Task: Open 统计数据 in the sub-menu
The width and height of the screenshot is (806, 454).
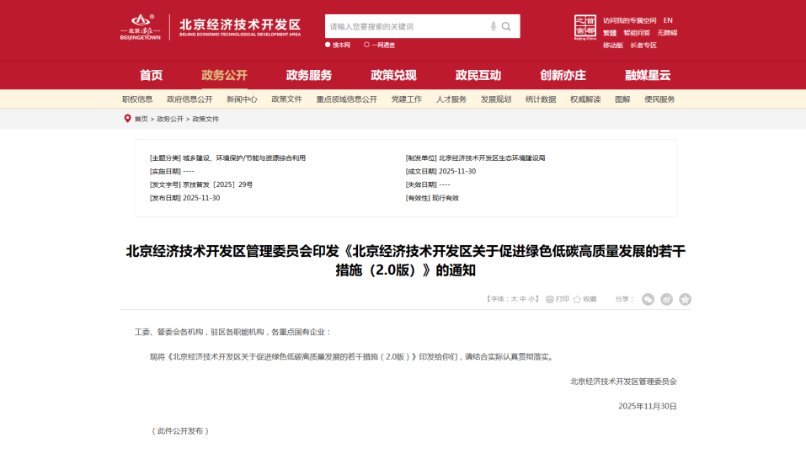Action: click(541, 99)
